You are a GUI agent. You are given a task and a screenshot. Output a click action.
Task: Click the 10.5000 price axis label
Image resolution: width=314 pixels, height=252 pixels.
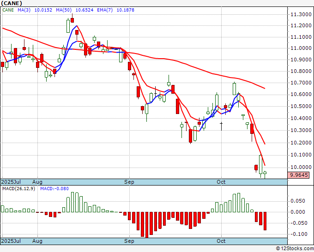click(x=301, y=106)
